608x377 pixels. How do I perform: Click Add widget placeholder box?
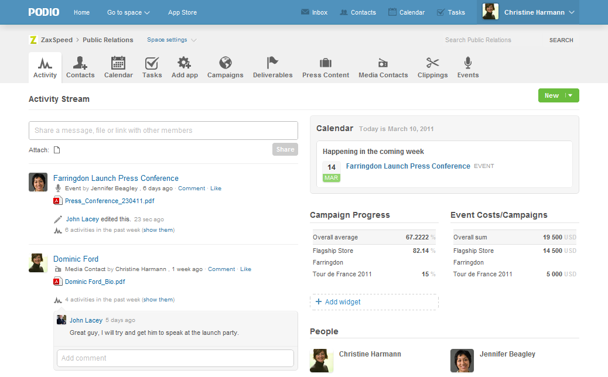pyautogui.click(x=374, y=302)
